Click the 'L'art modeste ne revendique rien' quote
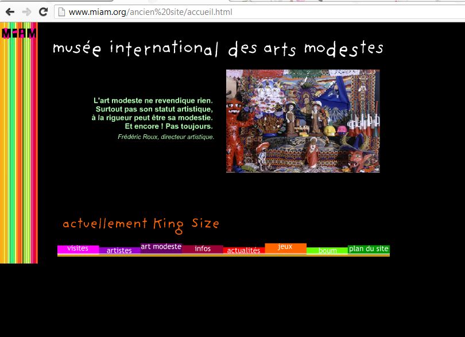The width and height of the screenshot is (465, 337). pyautogui.click(x=152, y=113)
